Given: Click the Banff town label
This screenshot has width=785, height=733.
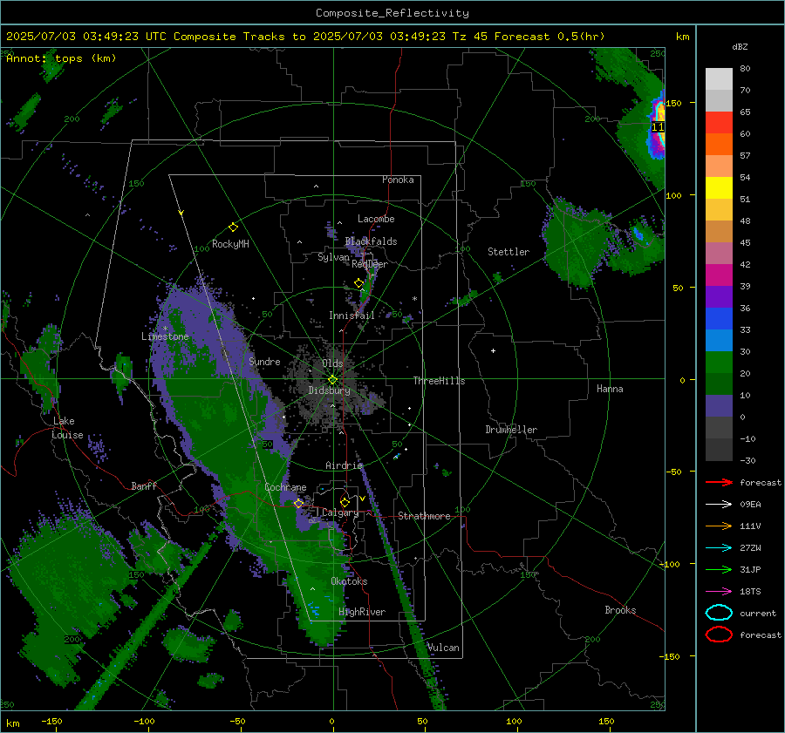Looking at the screenshot, I should click(144, 485).
